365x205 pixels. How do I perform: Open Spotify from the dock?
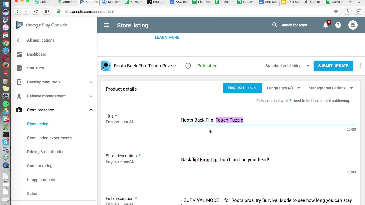tap(5, 104)
